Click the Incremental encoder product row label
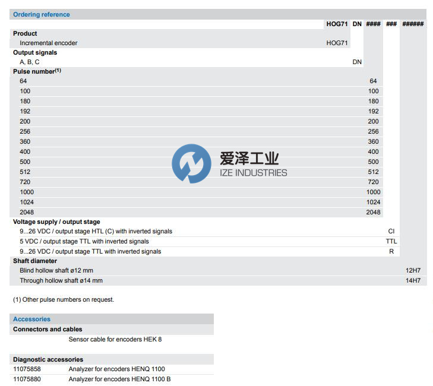Viewport: 433px width, 386px height. point(49,43)
